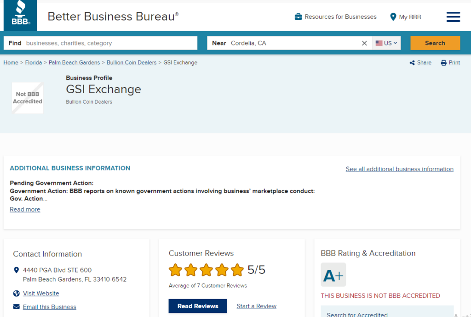The image size is (471, 317).
Task: Open See all additional business information
Action: point(400,169)
